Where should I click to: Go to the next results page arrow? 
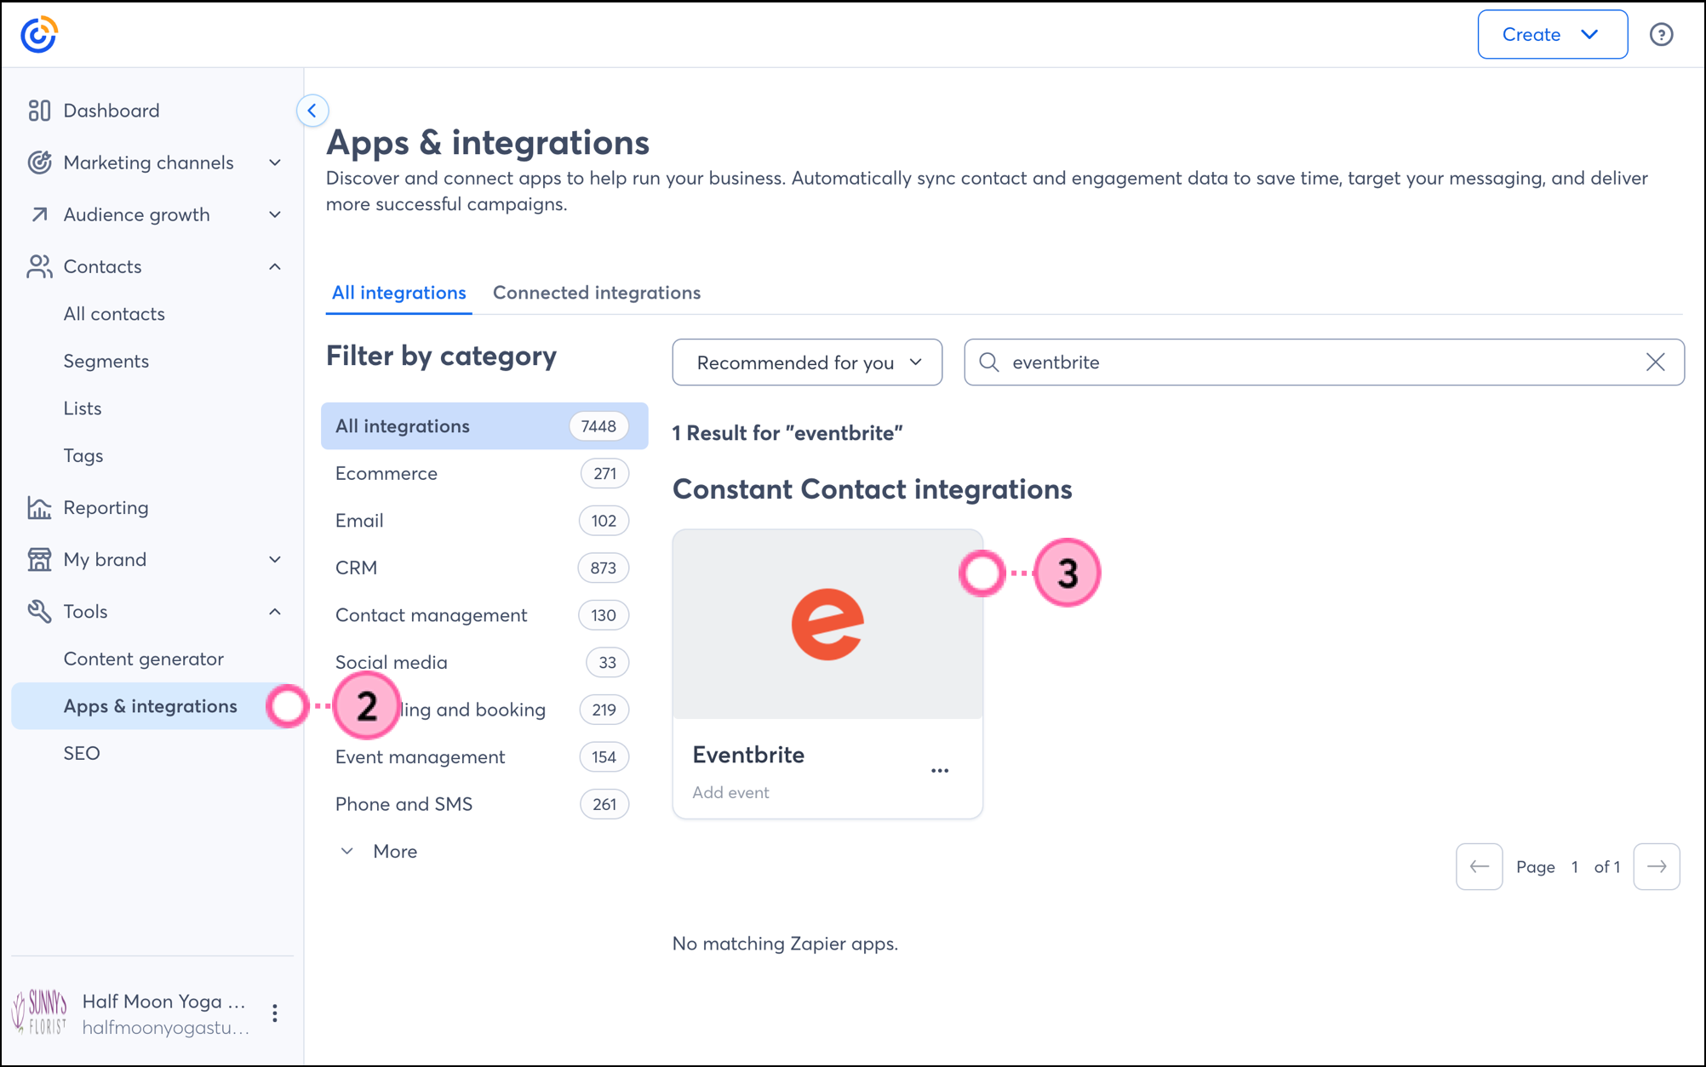(x=1657, y=866)
